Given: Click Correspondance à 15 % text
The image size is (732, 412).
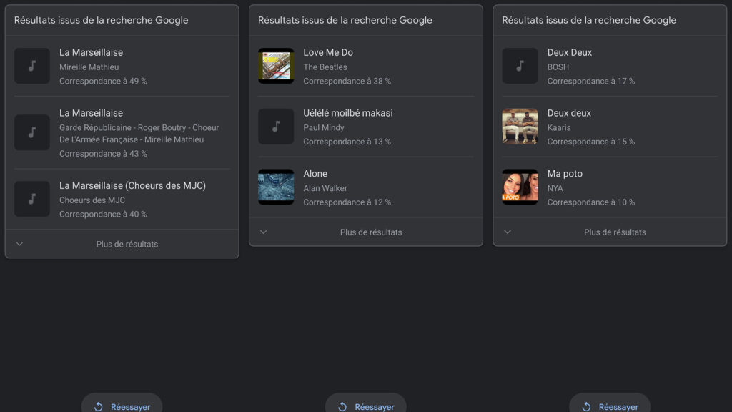Looking at the screenshot, I should tap(591, 142).
